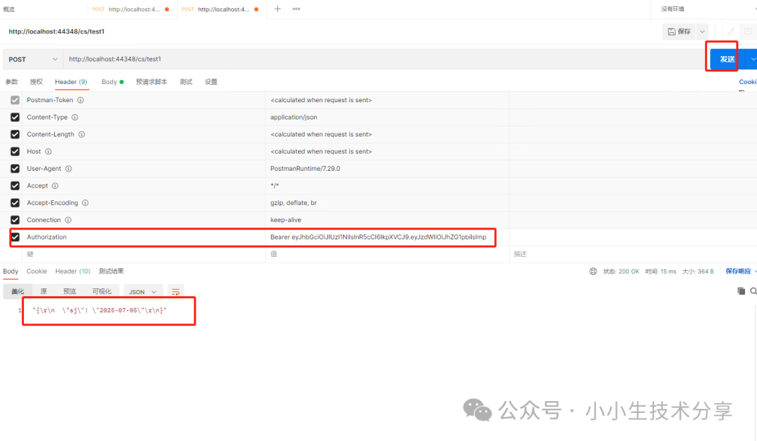Select the Visualize (可视化) view

[x=102, y=292]
